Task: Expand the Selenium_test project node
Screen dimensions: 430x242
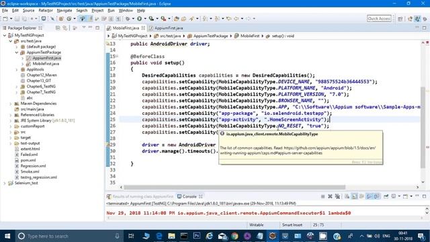Action: [x=5, y=183]
